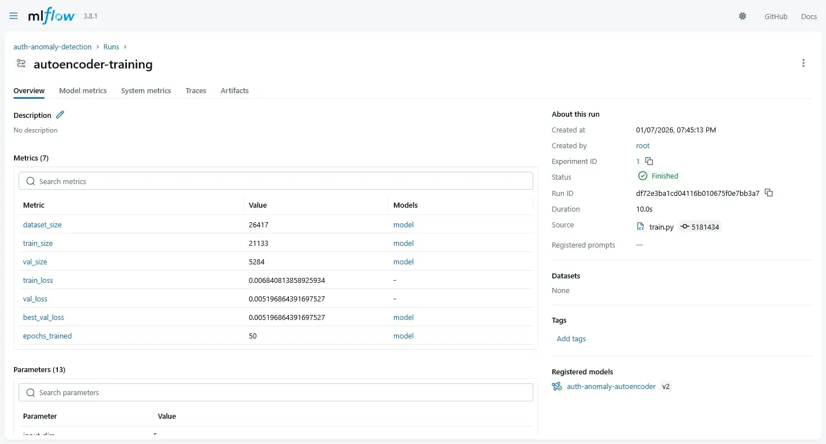Open the train.py source file link
The height and width of the screenshot is (444, 826).
[659, 227]
